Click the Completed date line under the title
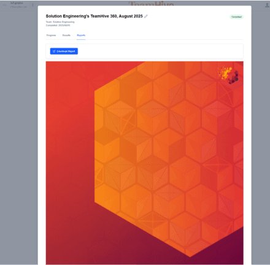 click(58, 25)
